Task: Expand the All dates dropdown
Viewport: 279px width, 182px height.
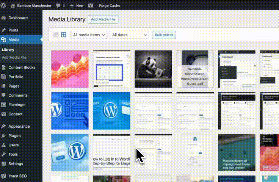Action: [129, 35]
